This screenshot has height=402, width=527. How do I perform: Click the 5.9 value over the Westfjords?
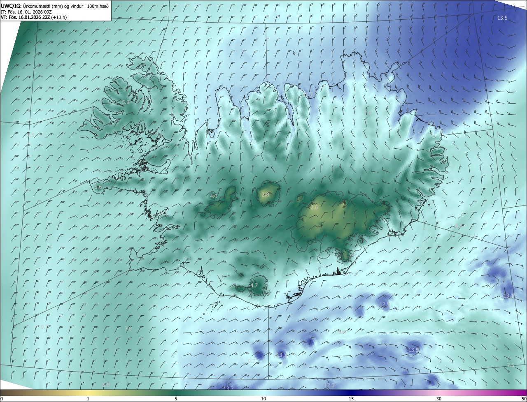(126, 102)
